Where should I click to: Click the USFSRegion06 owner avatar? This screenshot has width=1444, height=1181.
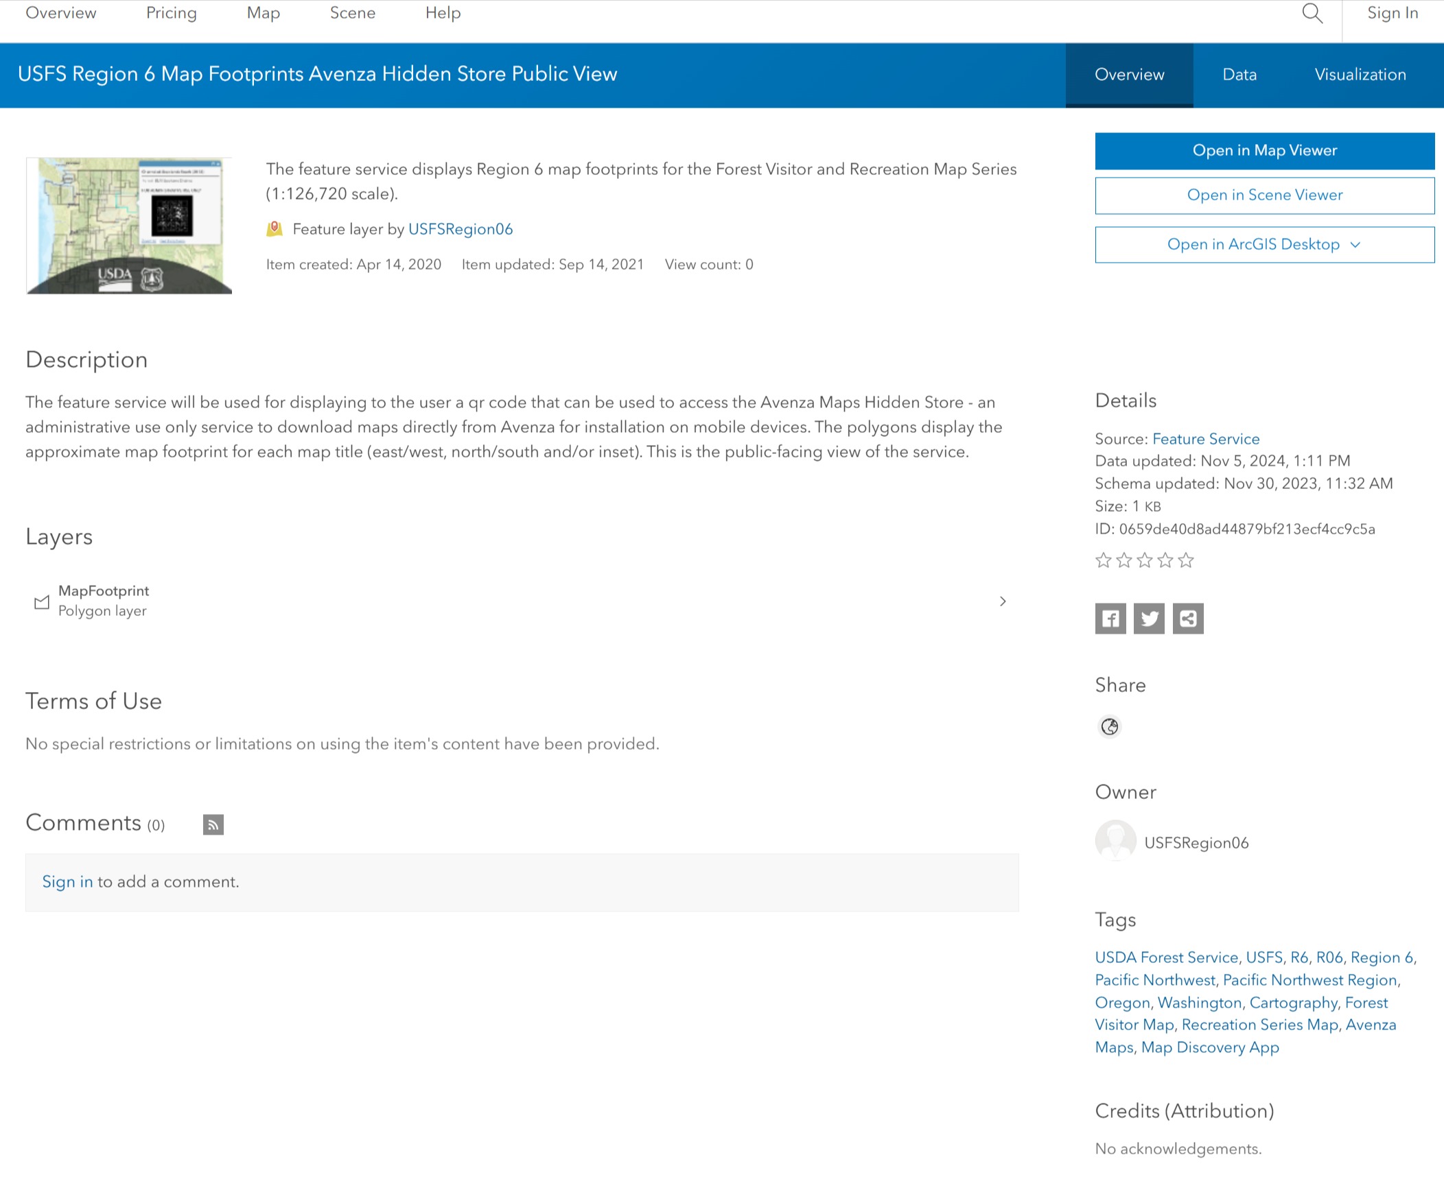(x=1115, y=840)
